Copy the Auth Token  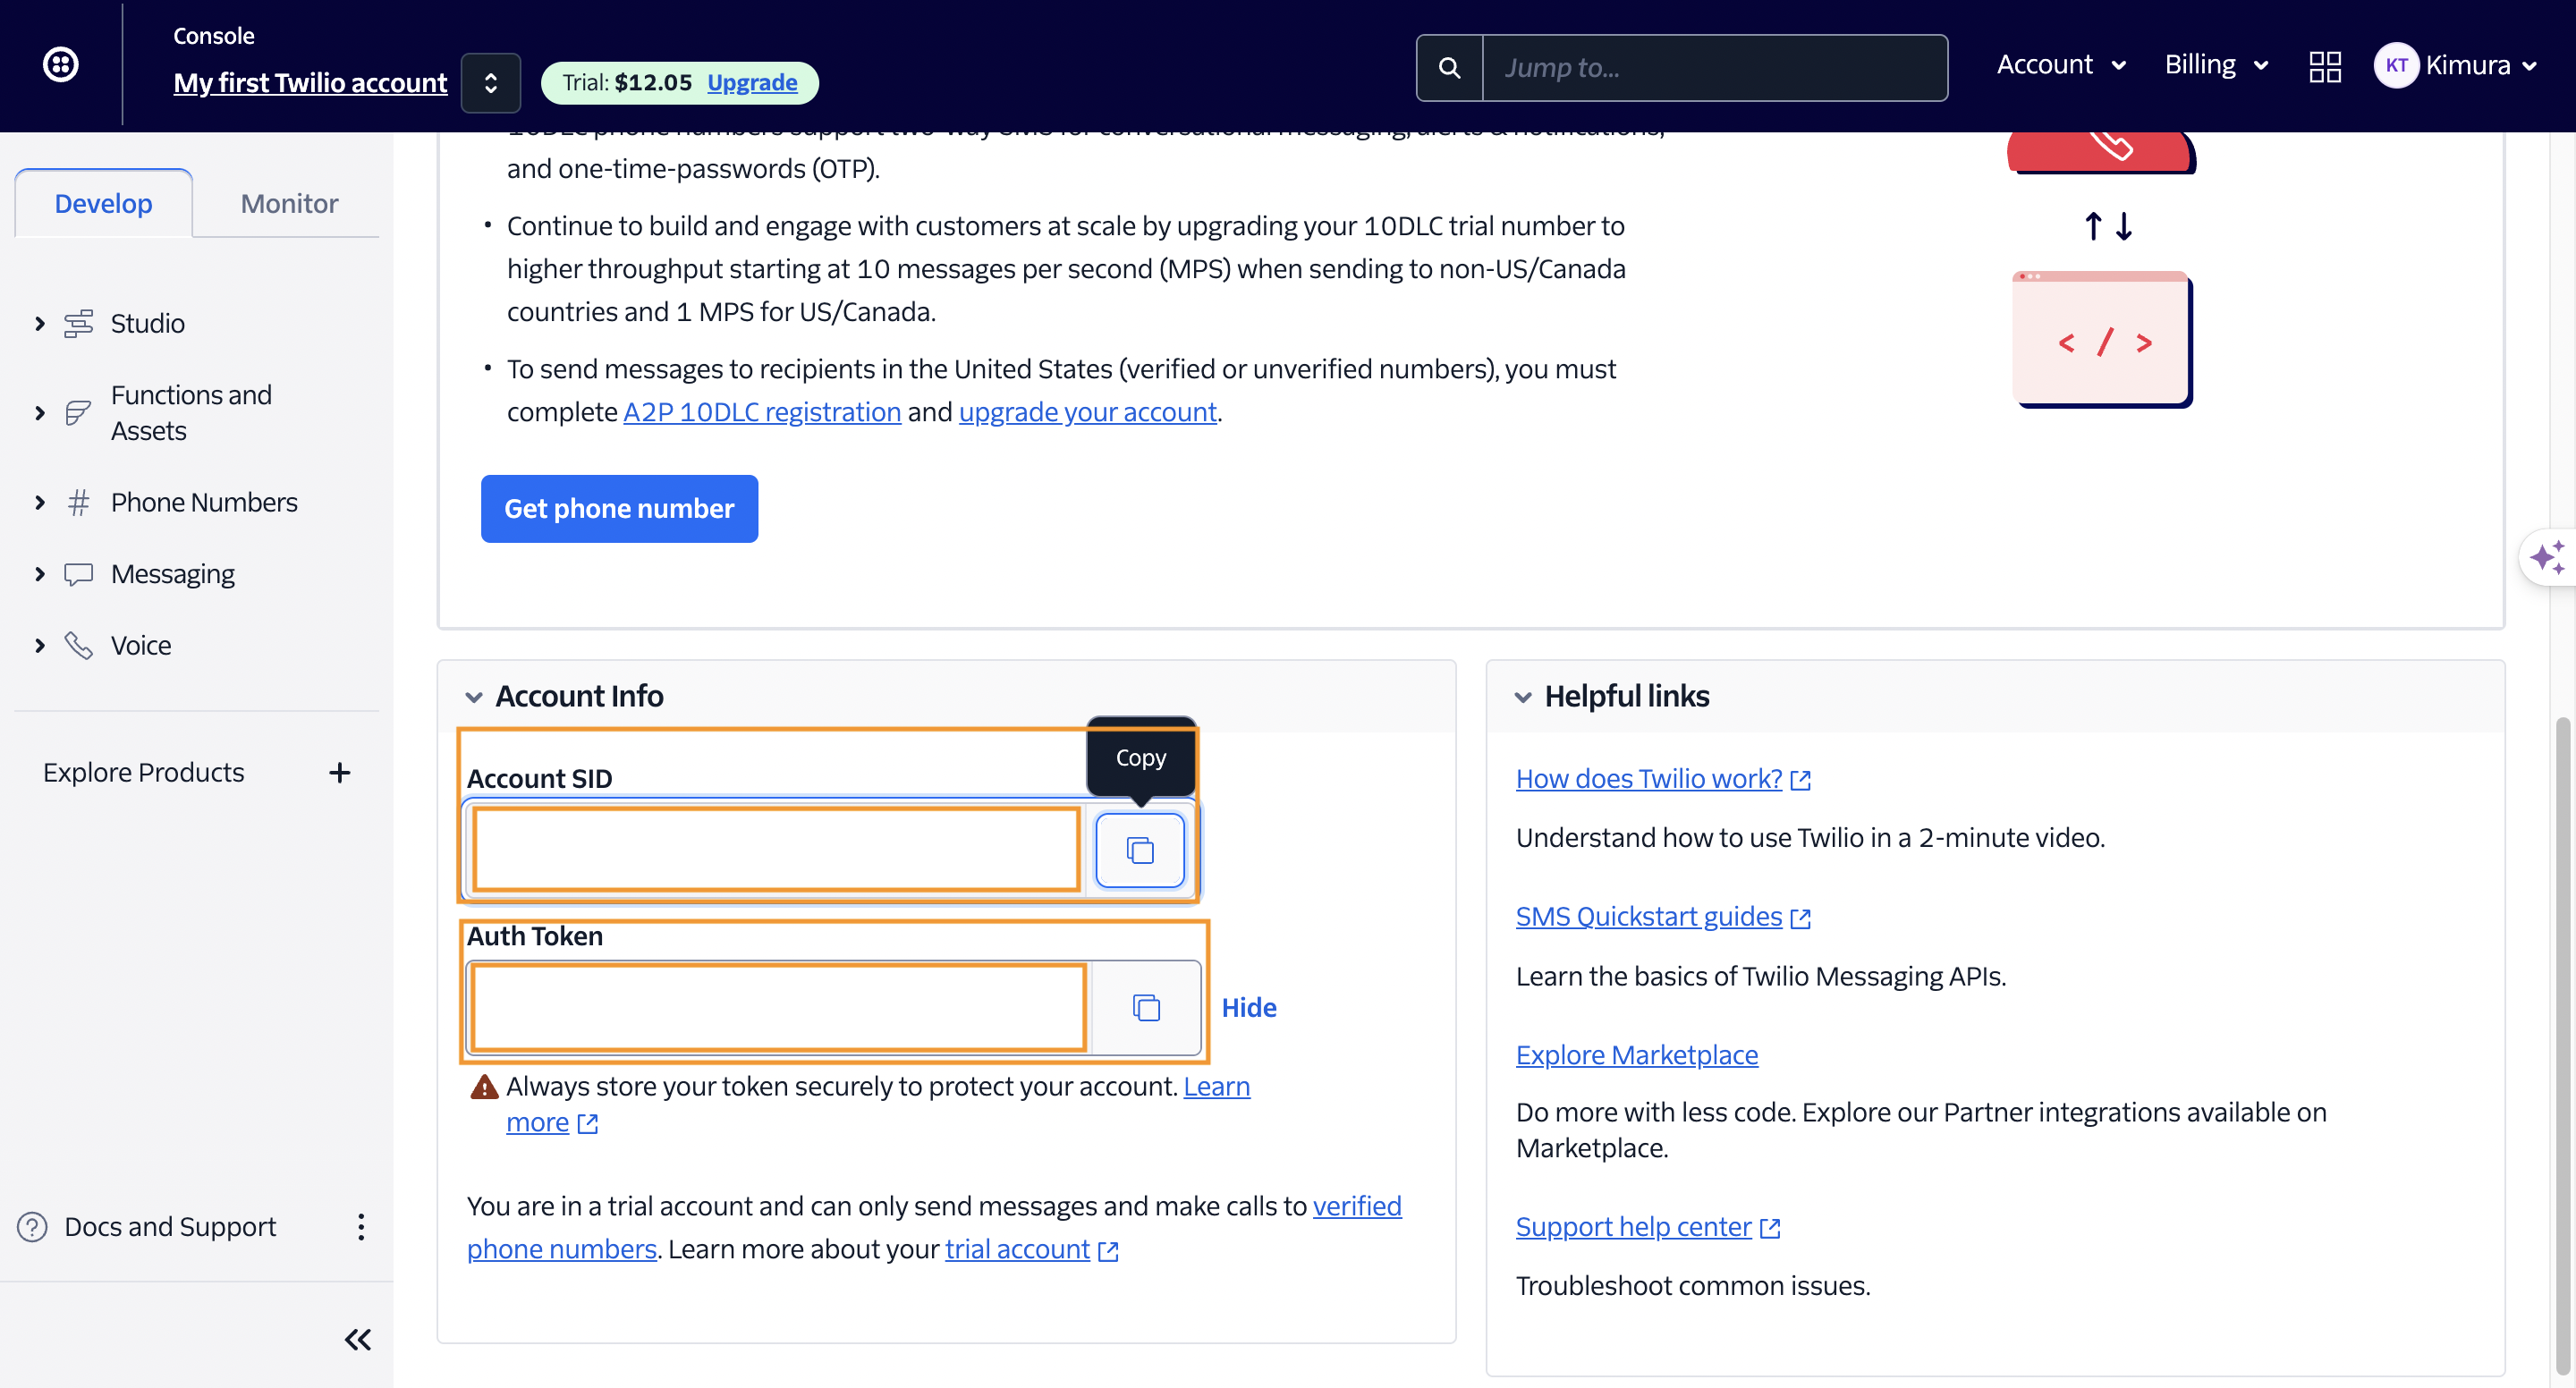(x=1146, y=1007)
